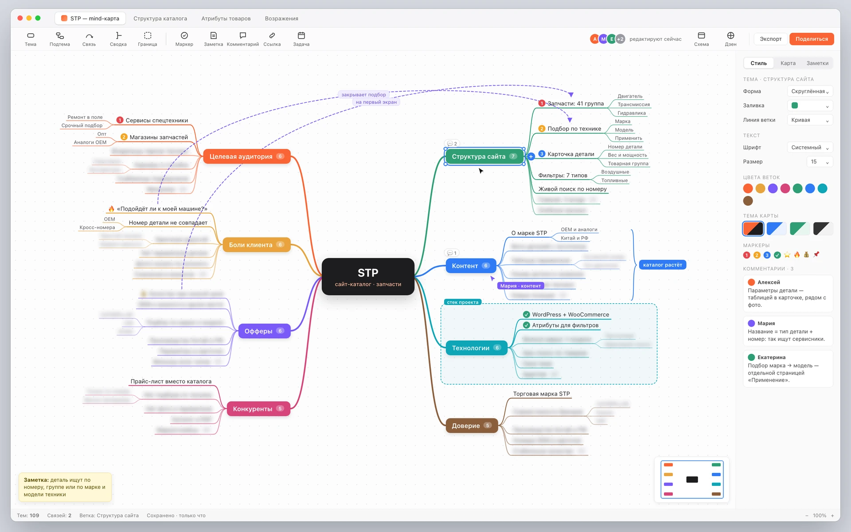The height and width of the screenshot is (532, 851).
Task: Apply the dark orange map theme
Action: 753,229
